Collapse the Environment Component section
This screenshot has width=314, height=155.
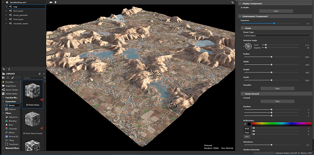240,16
